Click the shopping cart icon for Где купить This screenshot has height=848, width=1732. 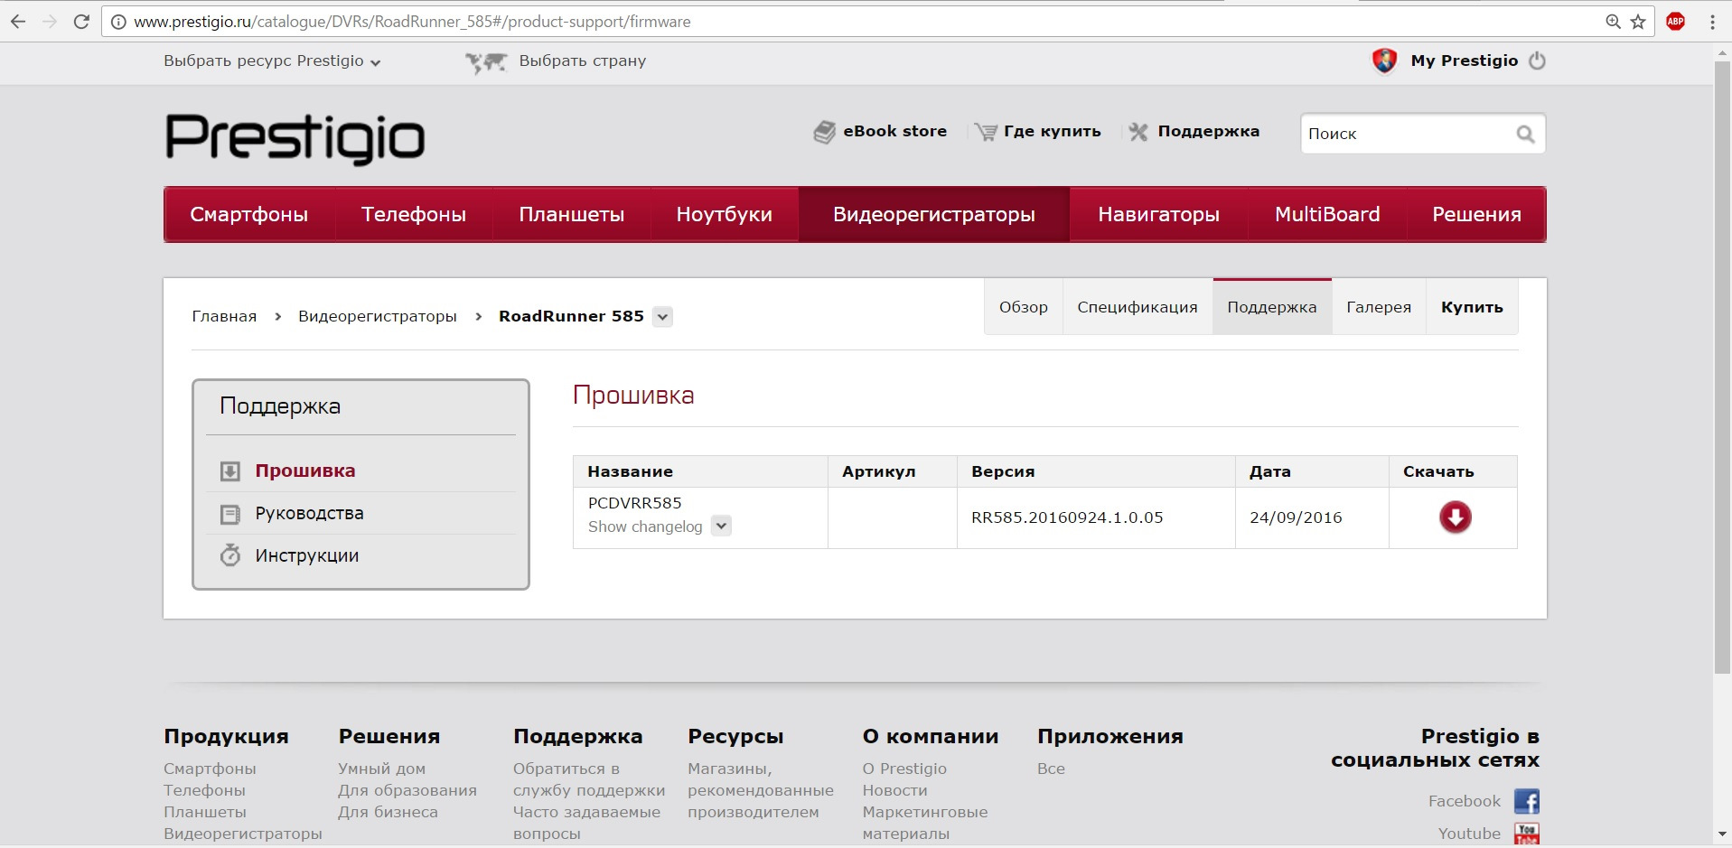[x=987, y=132]
